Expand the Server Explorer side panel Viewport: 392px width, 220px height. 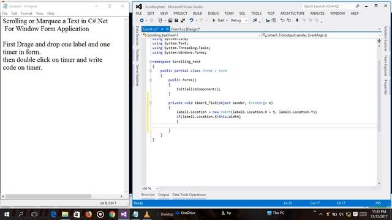(x=137, y=75)
